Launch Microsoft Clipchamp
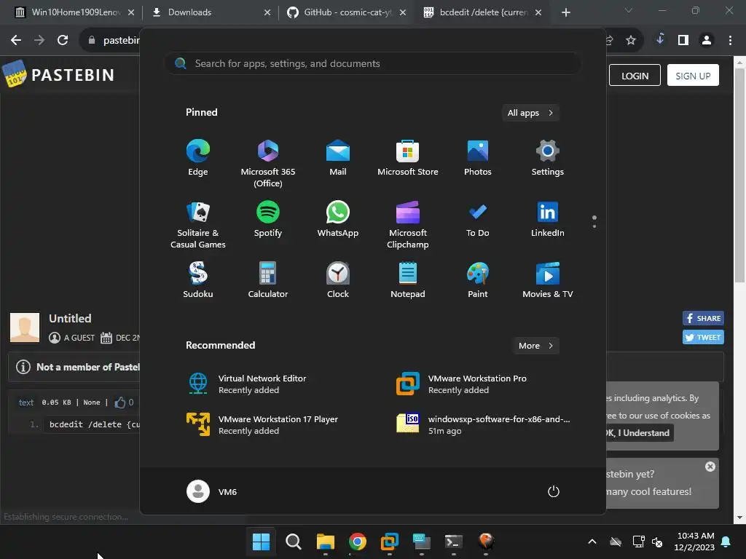Screen dimensions: 746x559 point(408,225)
